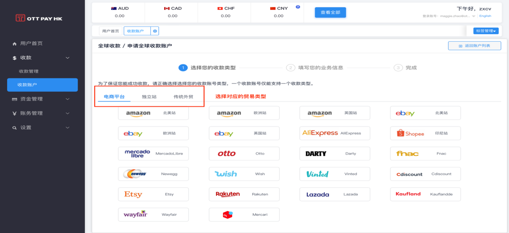The width and height of the screenshot is (509, 233).
Task: Choose the Otto platform card
Action: coord(244,154)
